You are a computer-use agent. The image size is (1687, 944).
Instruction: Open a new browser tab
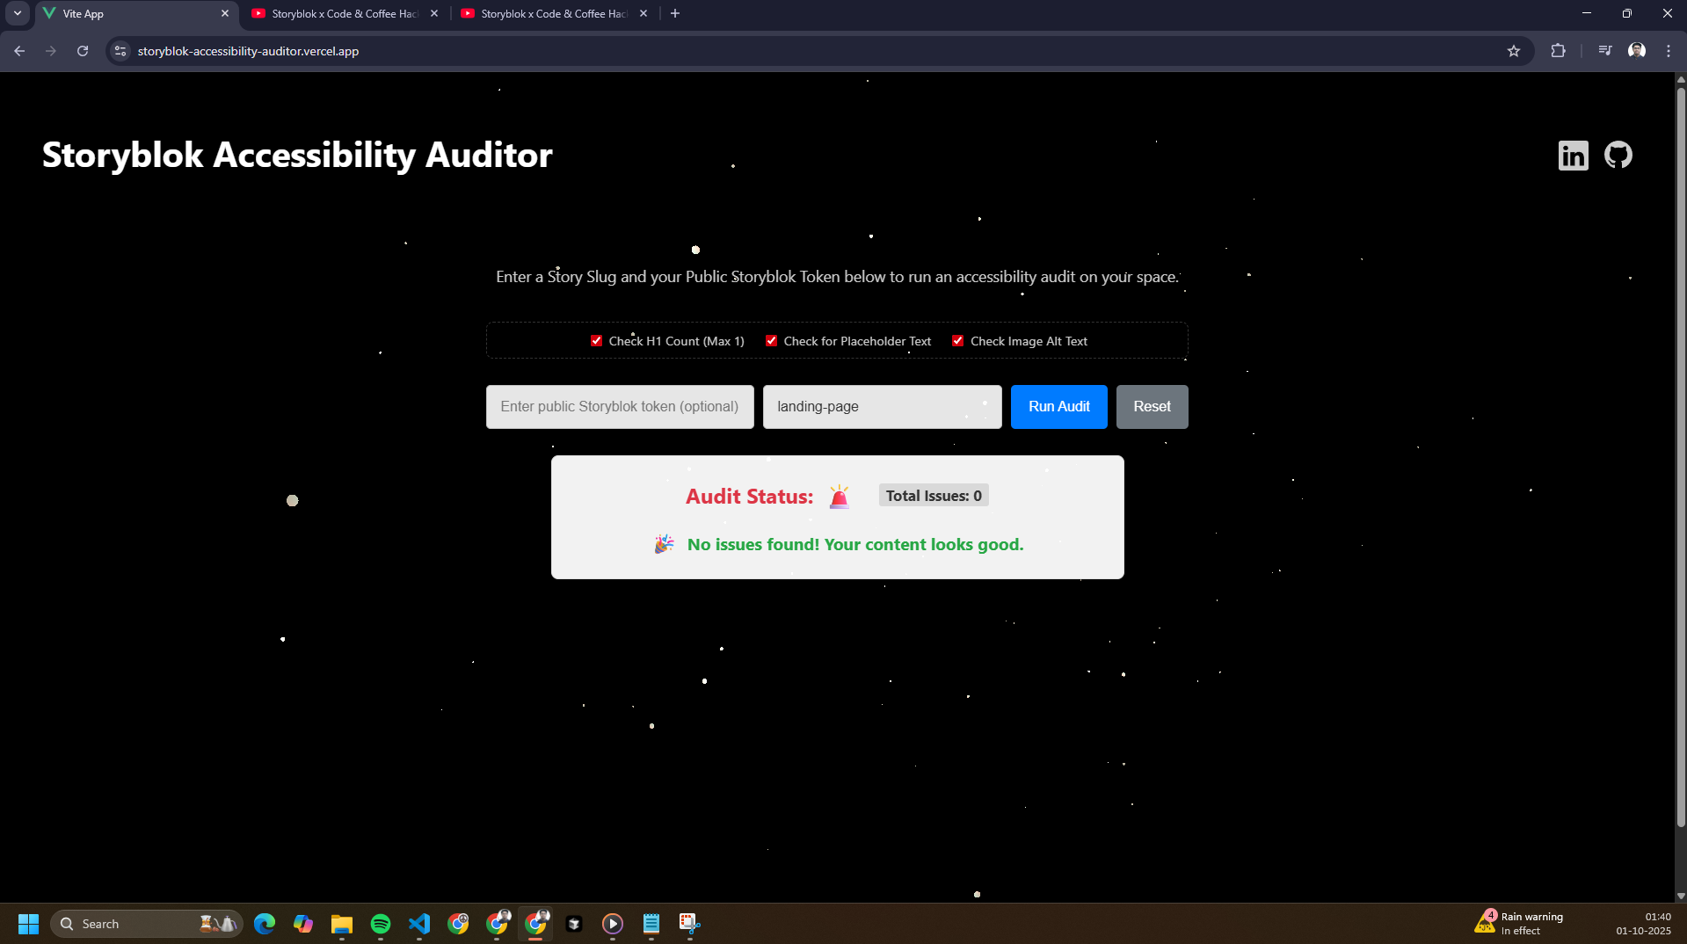point(675,14)
